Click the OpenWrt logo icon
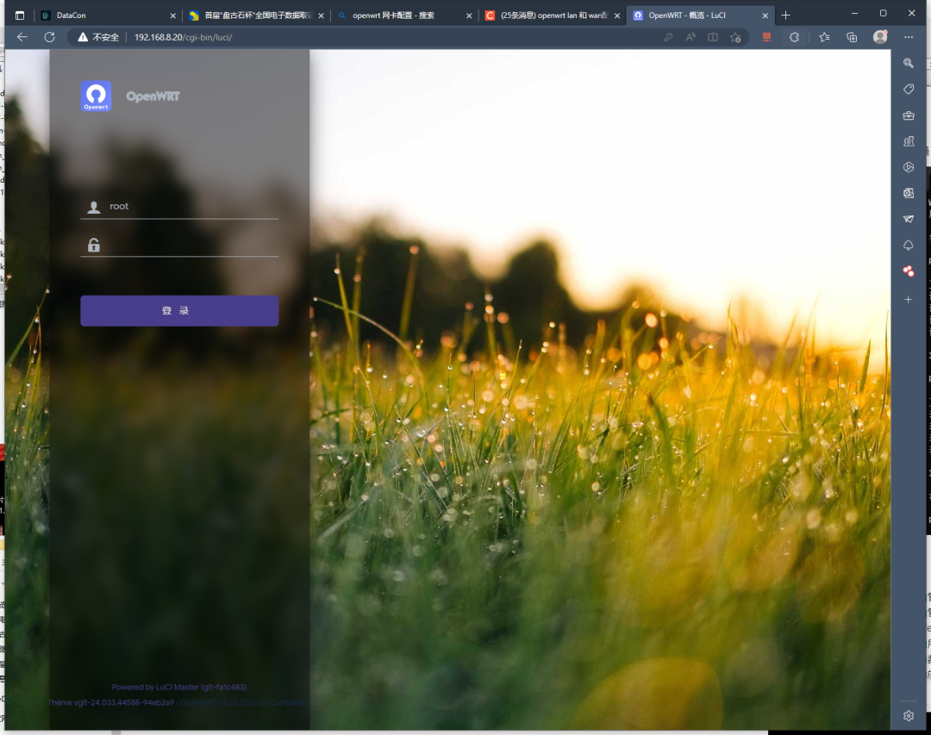The image size is (931, 735). tap(96, 97)
